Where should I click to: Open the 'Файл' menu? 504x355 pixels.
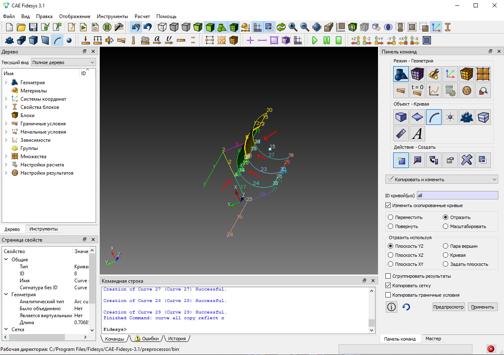[x=9, y=16]
